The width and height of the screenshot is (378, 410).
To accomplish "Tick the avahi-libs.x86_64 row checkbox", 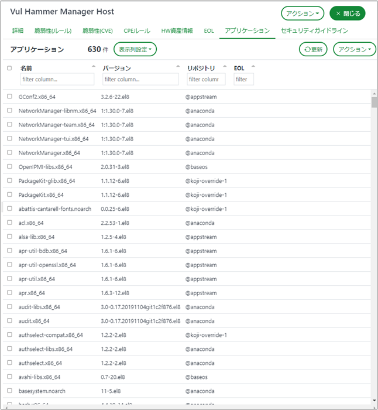I will (9, 377).
